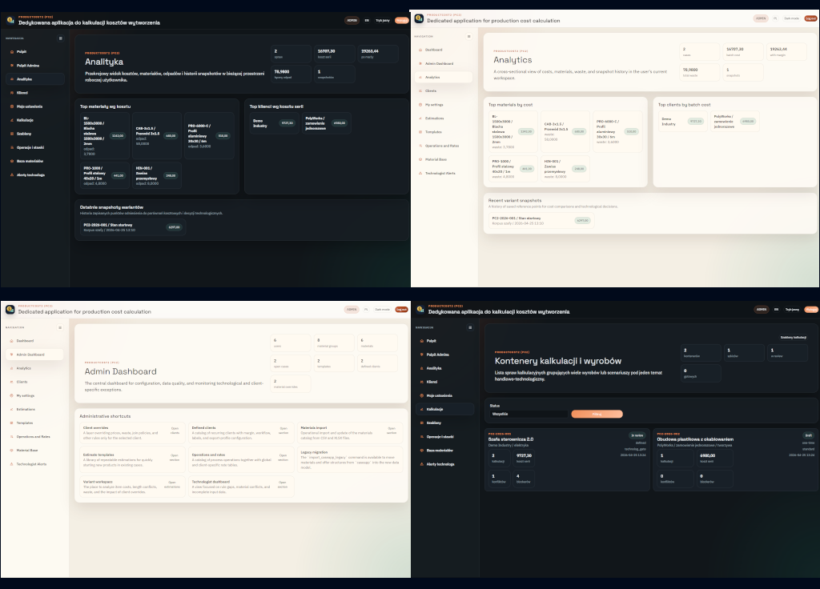Viewport: 820px width, 589px height.
Task: Go to Estimations in the Analytics window
Action: click(x=444, y=118)
